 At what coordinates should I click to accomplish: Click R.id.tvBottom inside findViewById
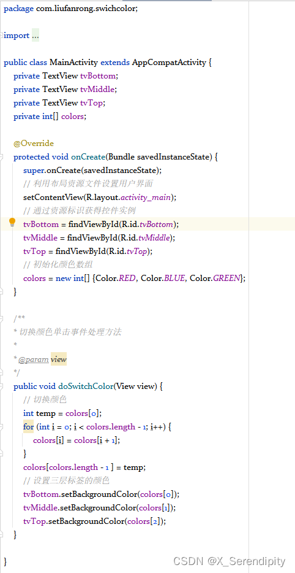click(147, 225)
